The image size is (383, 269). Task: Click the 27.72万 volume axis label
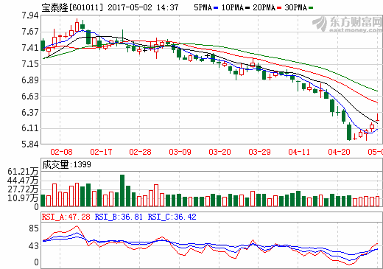click(x=23, y=189)
